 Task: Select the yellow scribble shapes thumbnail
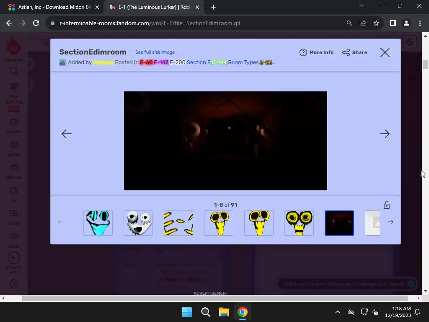click(x=178, y=223)
